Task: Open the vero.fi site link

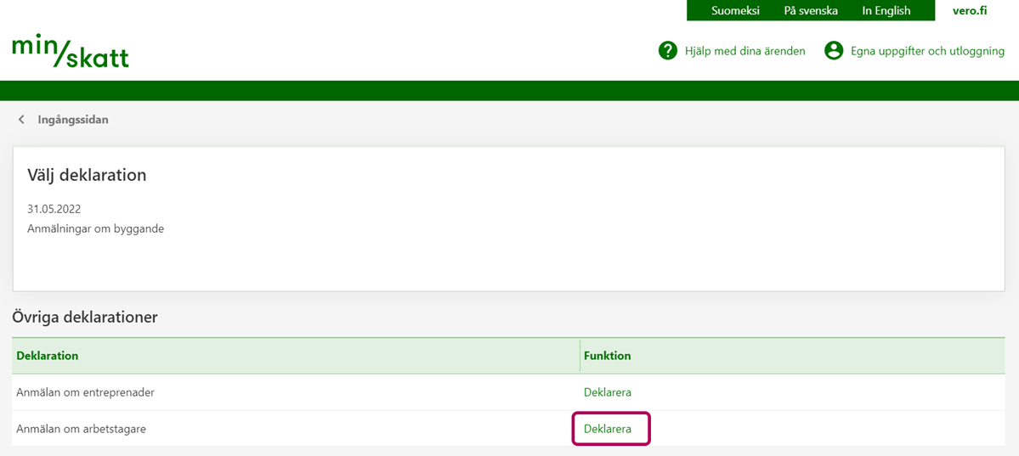Action: (x=970, y=11)
